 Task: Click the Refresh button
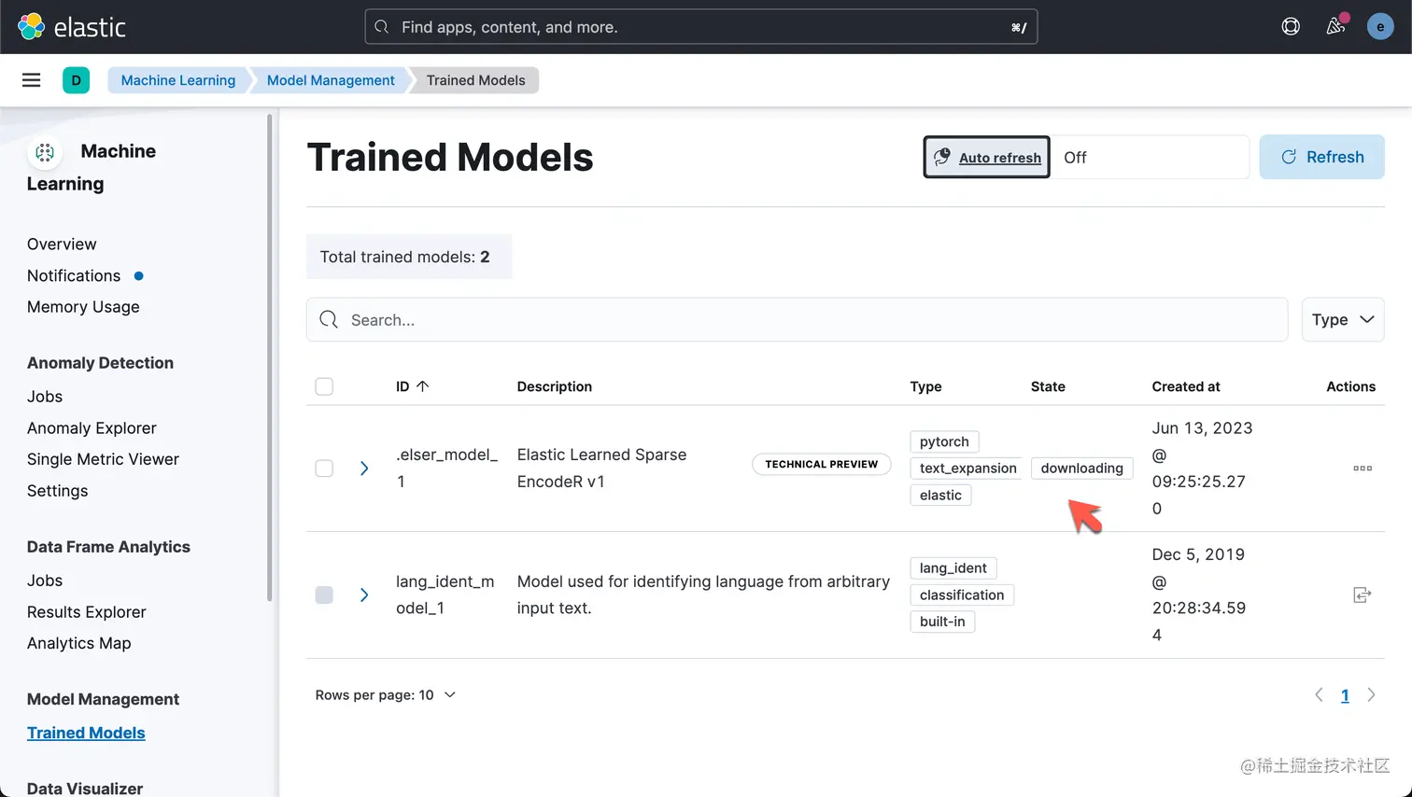pyautogui.click(x=1321, y=157)
